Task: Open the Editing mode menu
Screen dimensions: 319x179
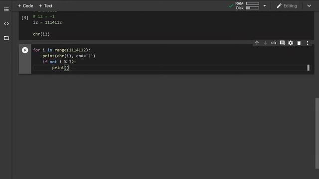Action: (x=287, y=6)
